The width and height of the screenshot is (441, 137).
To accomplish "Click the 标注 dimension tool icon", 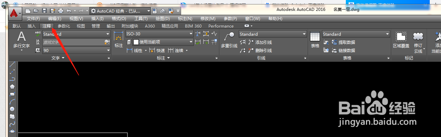I will pyautogui.click(x=118, y=39).
